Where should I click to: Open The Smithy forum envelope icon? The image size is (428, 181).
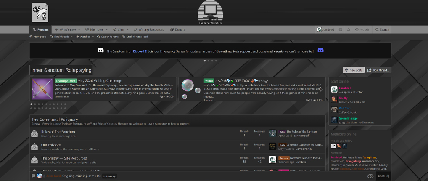[x=34, y=160]
